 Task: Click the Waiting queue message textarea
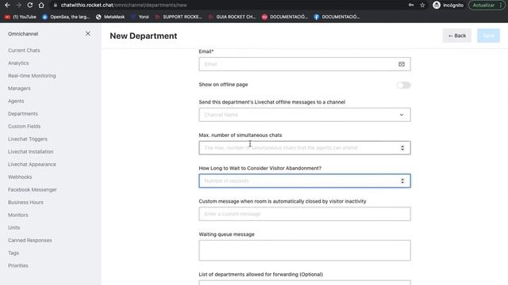pyautogui.click(x=305, y=250)
